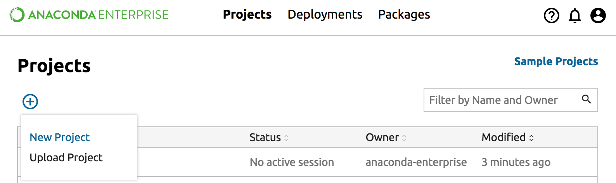Image resolution: width=616 pixels, height=183 pixels.
Task: Open the Sample Projects link
Action: (x=556, y=61)
